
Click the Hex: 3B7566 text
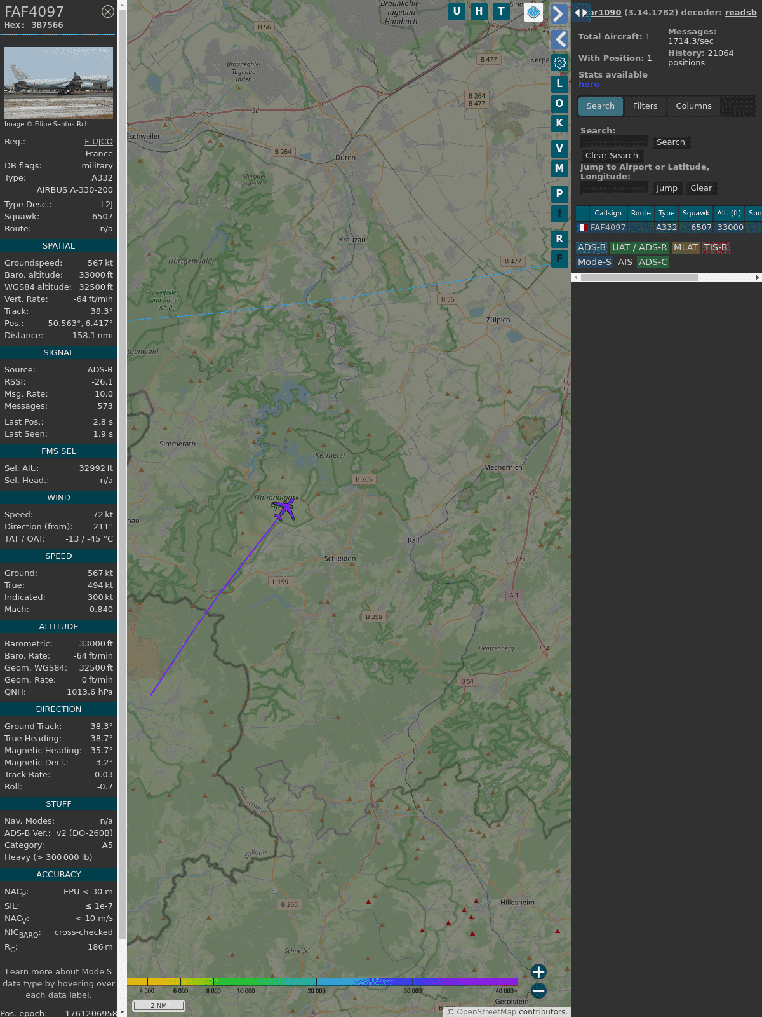click(x=34, y=25)
